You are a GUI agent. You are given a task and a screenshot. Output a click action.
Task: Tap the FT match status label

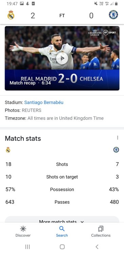pos(62,16)
